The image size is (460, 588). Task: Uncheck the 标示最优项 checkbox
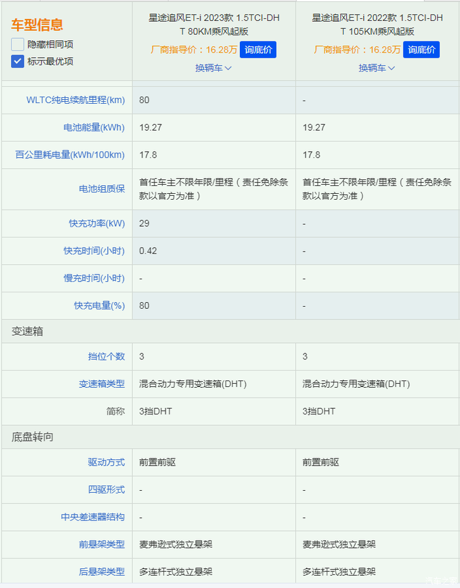point(18,61)
